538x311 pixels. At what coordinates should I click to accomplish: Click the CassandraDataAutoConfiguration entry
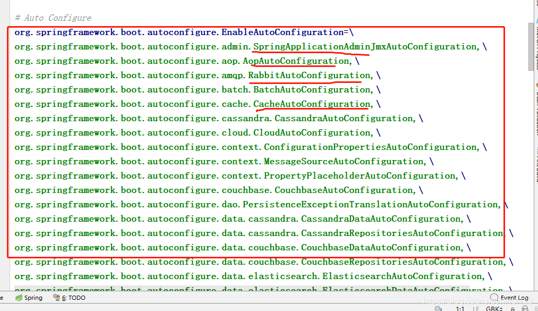(x=381, y=220)
